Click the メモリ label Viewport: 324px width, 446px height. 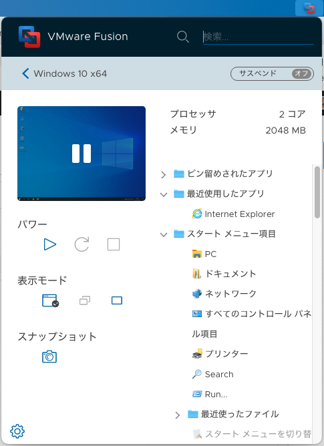click(x=183, y=130)
